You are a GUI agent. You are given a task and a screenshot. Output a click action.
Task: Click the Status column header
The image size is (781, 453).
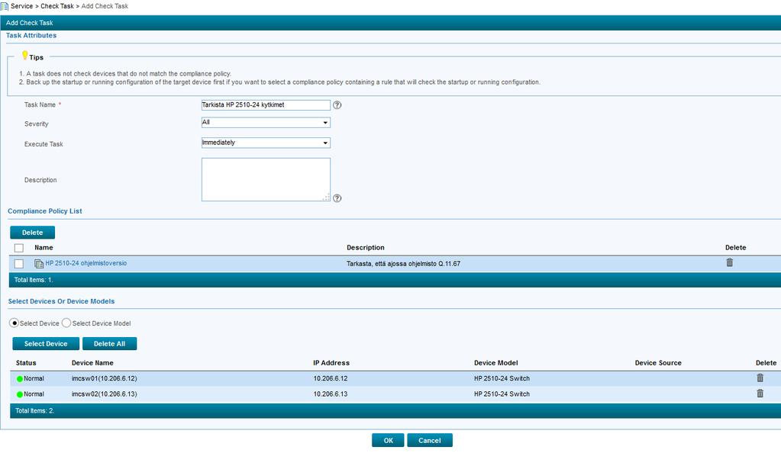(x=26, y=363)
